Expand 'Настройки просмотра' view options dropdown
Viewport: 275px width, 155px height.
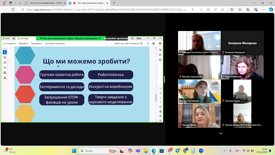pyautogui.click(x=116, y=38)
